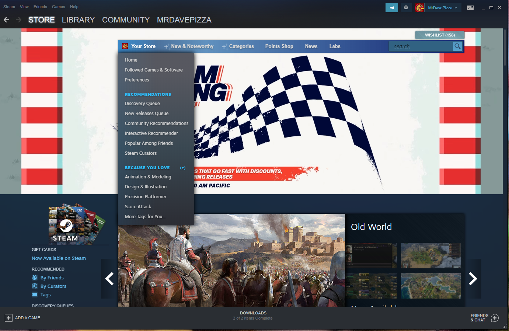Open the MRDAVEPIZZA profile tab
This screenshot has width=509, height=331.
tap(184, 20)
